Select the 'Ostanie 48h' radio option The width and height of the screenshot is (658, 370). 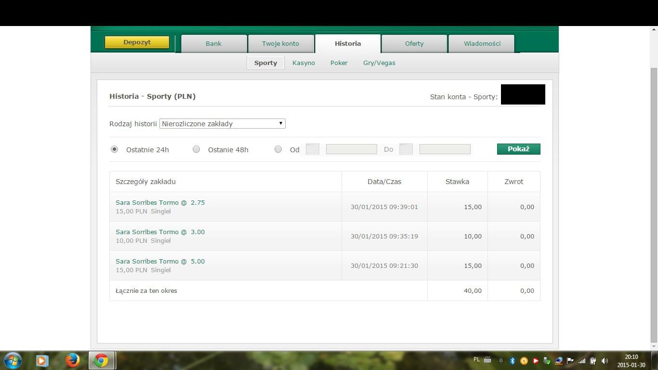[196, 149]
